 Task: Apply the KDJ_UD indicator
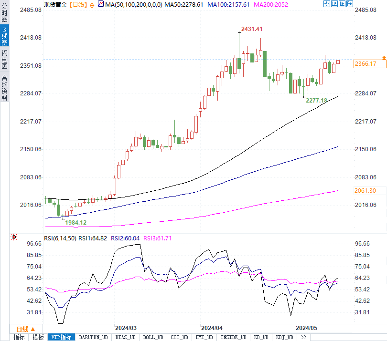[x=285, y=337]
